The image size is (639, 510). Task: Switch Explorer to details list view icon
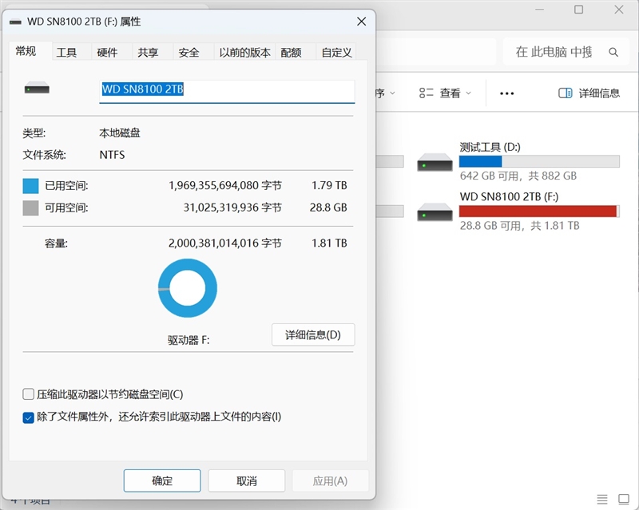(x=602, y=499)
